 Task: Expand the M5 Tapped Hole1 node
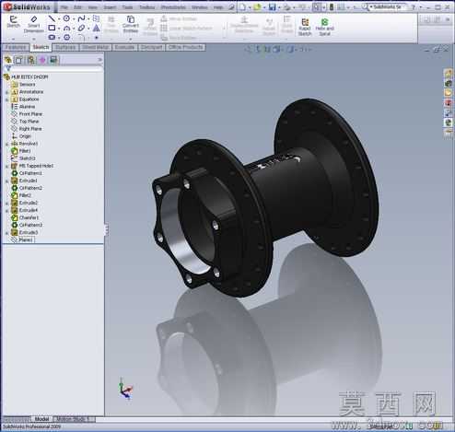pos(6,166)
